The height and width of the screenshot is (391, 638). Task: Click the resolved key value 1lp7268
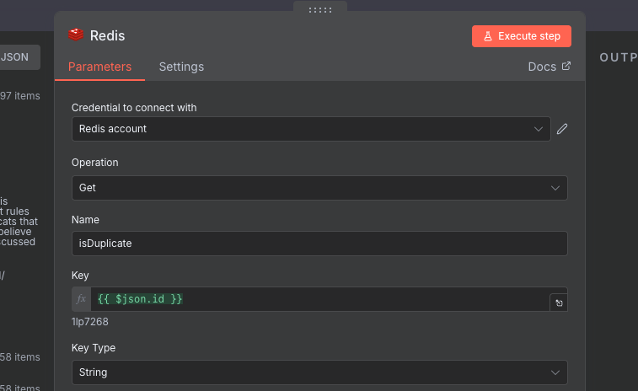90,322
